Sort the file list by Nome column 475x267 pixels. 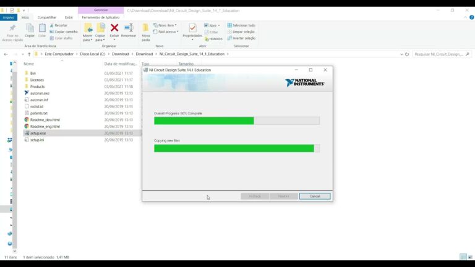click(29, 64)
